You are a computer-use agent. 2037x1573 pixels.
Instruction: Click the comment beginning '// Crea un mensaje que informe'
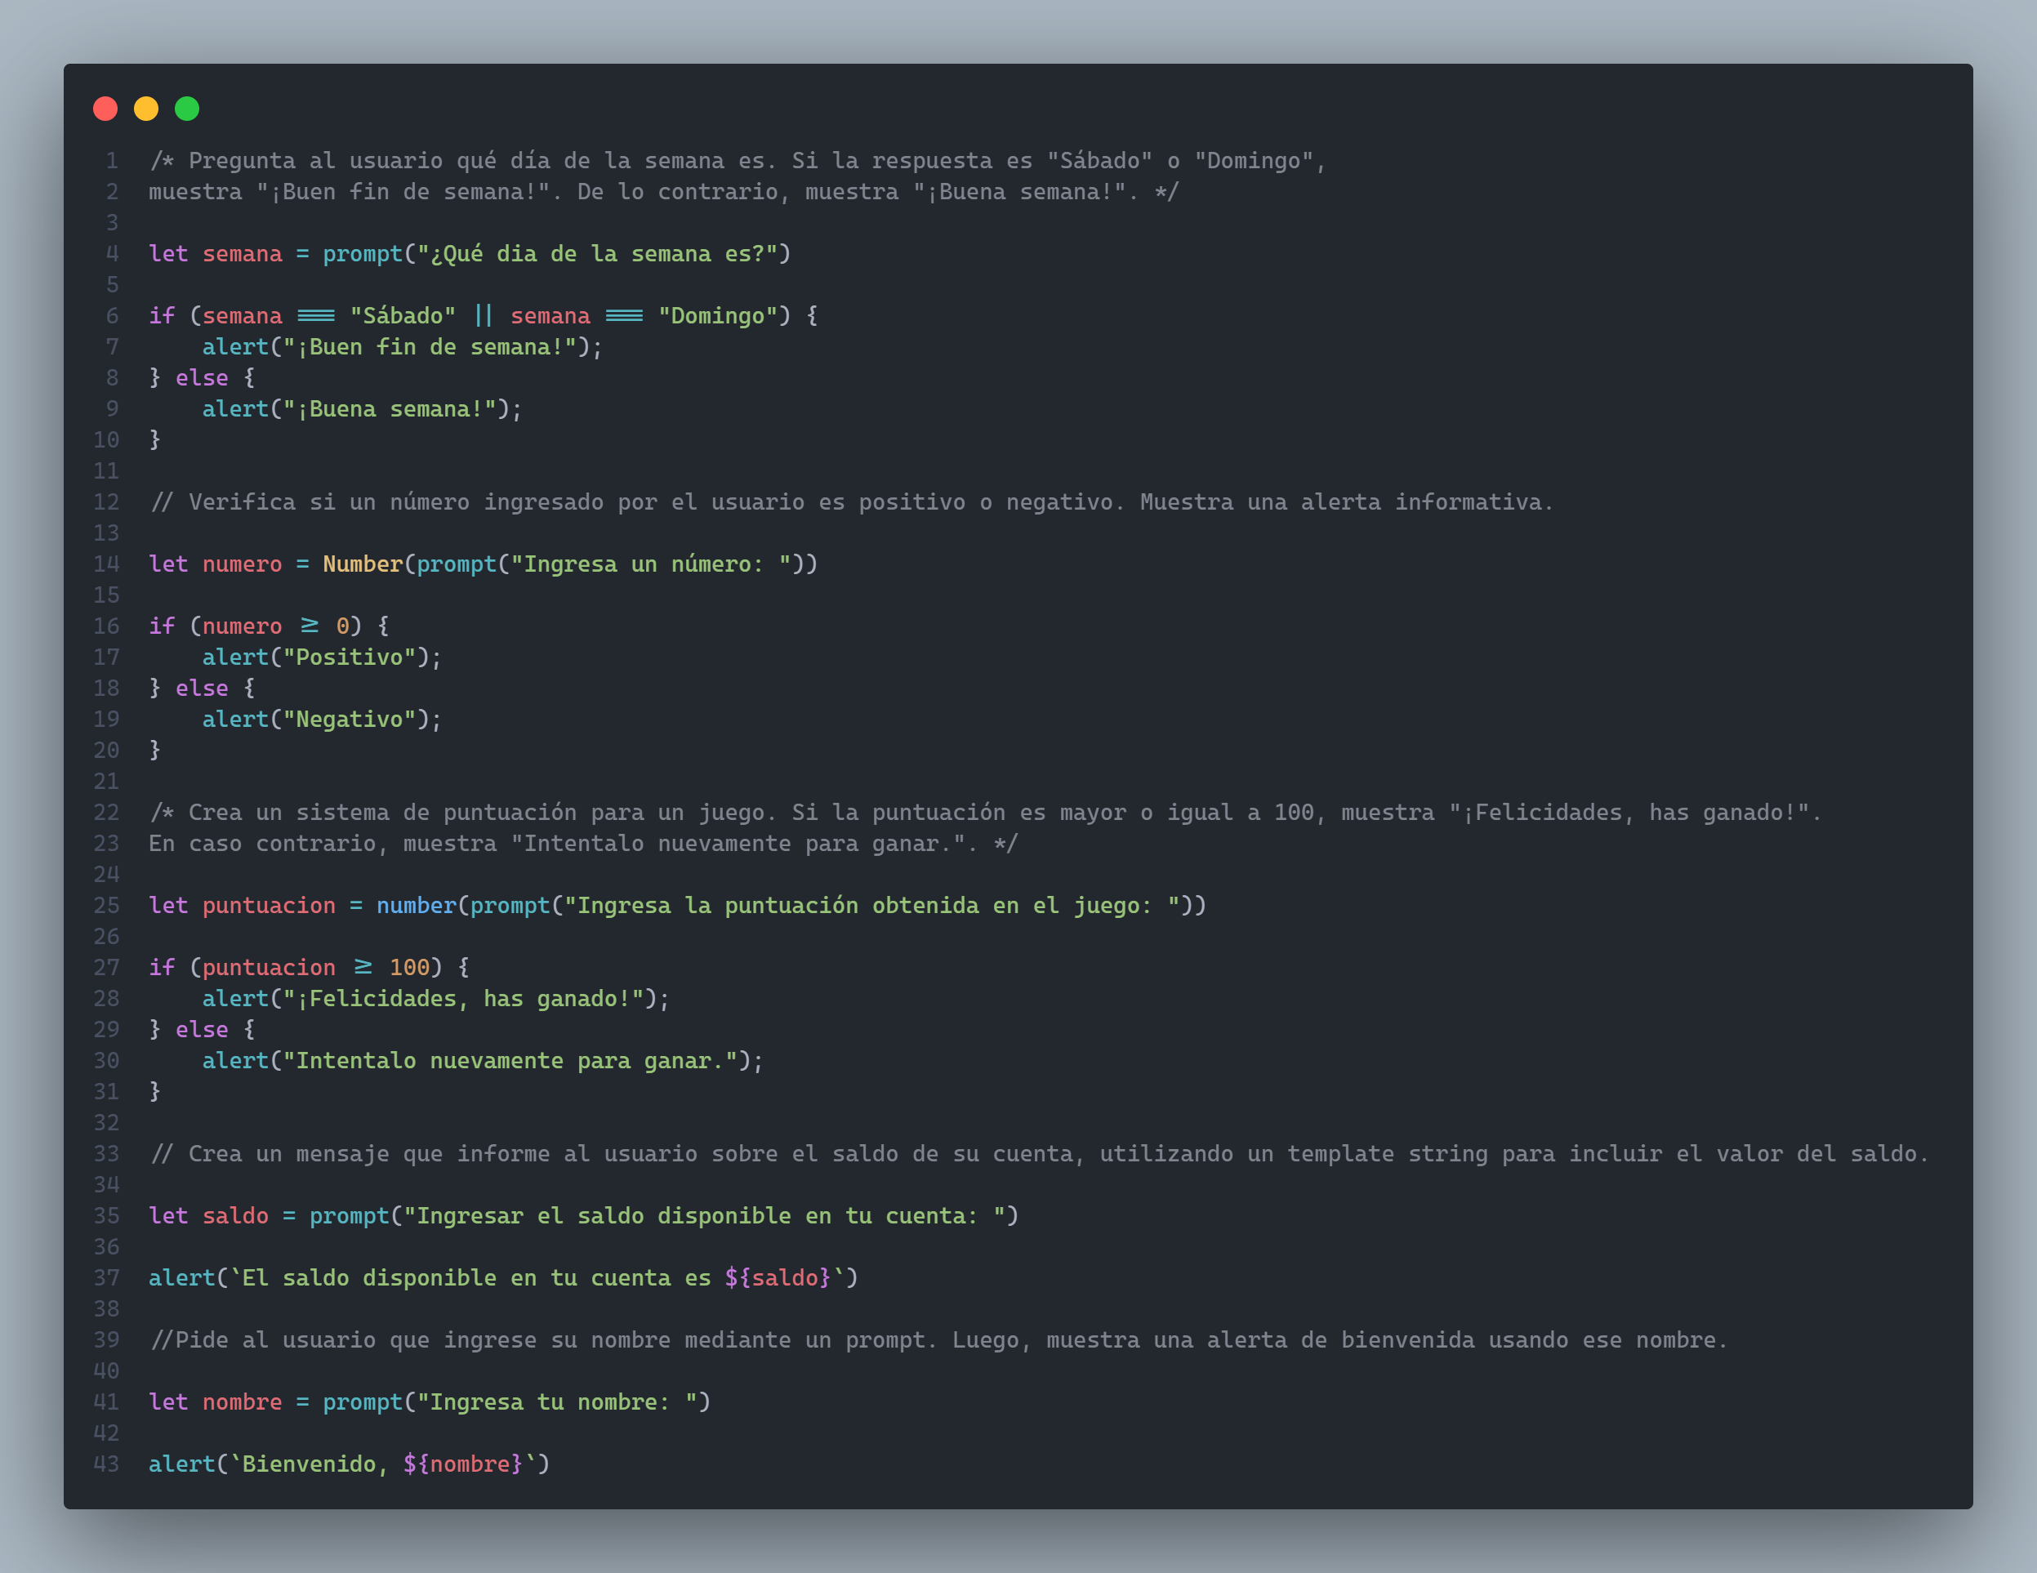coord(1040,1154)
